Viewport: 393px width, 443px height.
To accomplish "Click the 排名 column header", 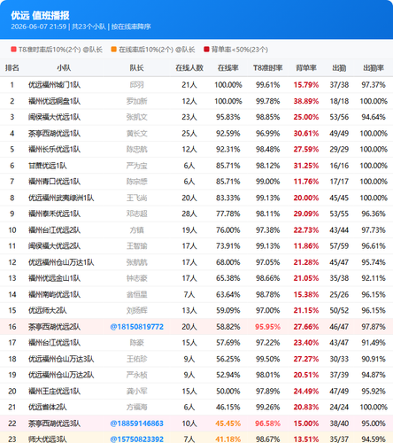I will [x=12, y=68].
